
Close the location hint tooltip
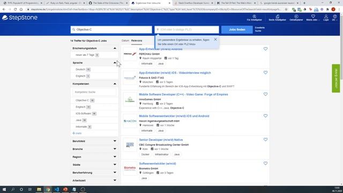tap(215, 39)
